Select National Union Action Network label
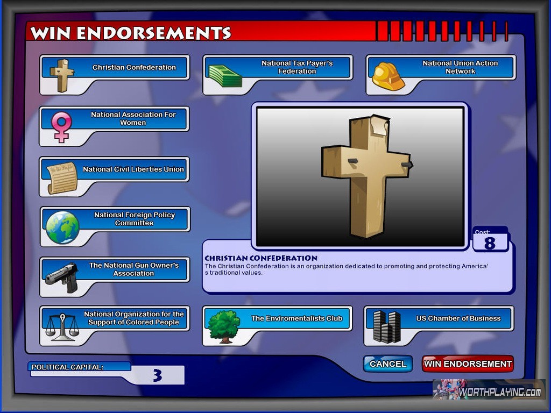 tap(460, 67)
